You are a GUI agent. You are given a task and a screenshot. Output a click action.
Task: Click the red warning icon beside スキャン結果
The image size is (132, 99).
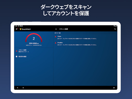click(16, 51)
